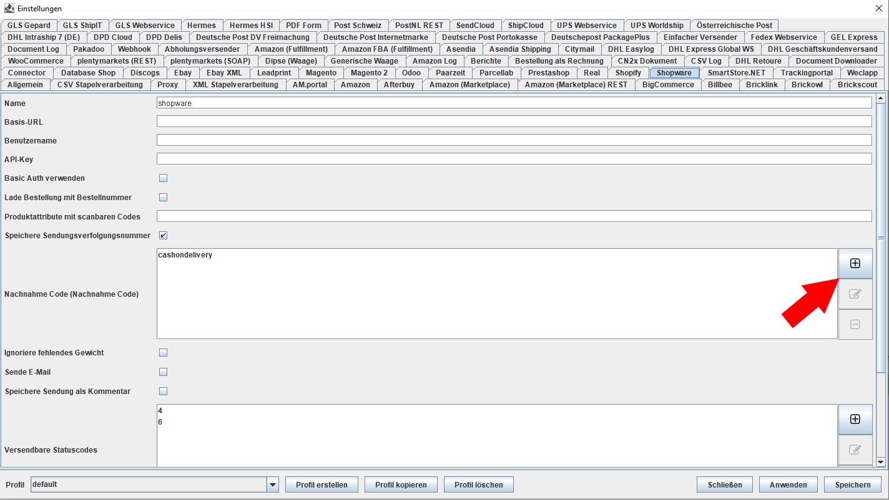Save settings with Speichern button

pyautogui.click(x=853, y=484)
